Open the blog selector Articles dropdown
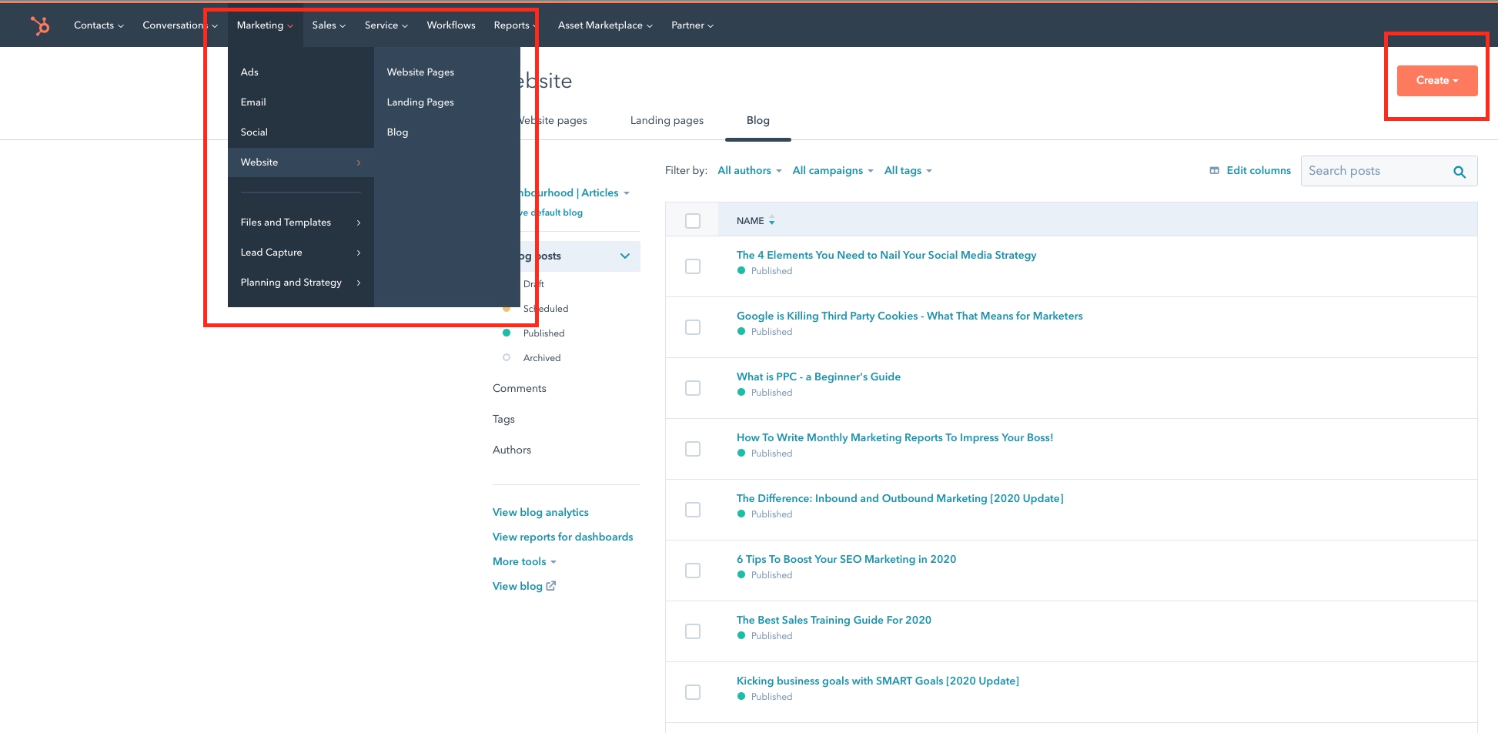This screenshot has height=733, width=1498. [575, 193]
